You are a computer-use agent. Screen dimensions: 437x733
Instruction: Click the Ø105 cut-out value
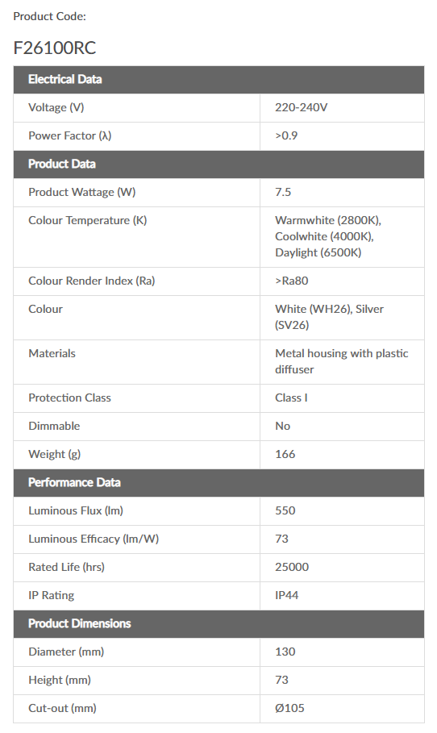coord(289,708)
